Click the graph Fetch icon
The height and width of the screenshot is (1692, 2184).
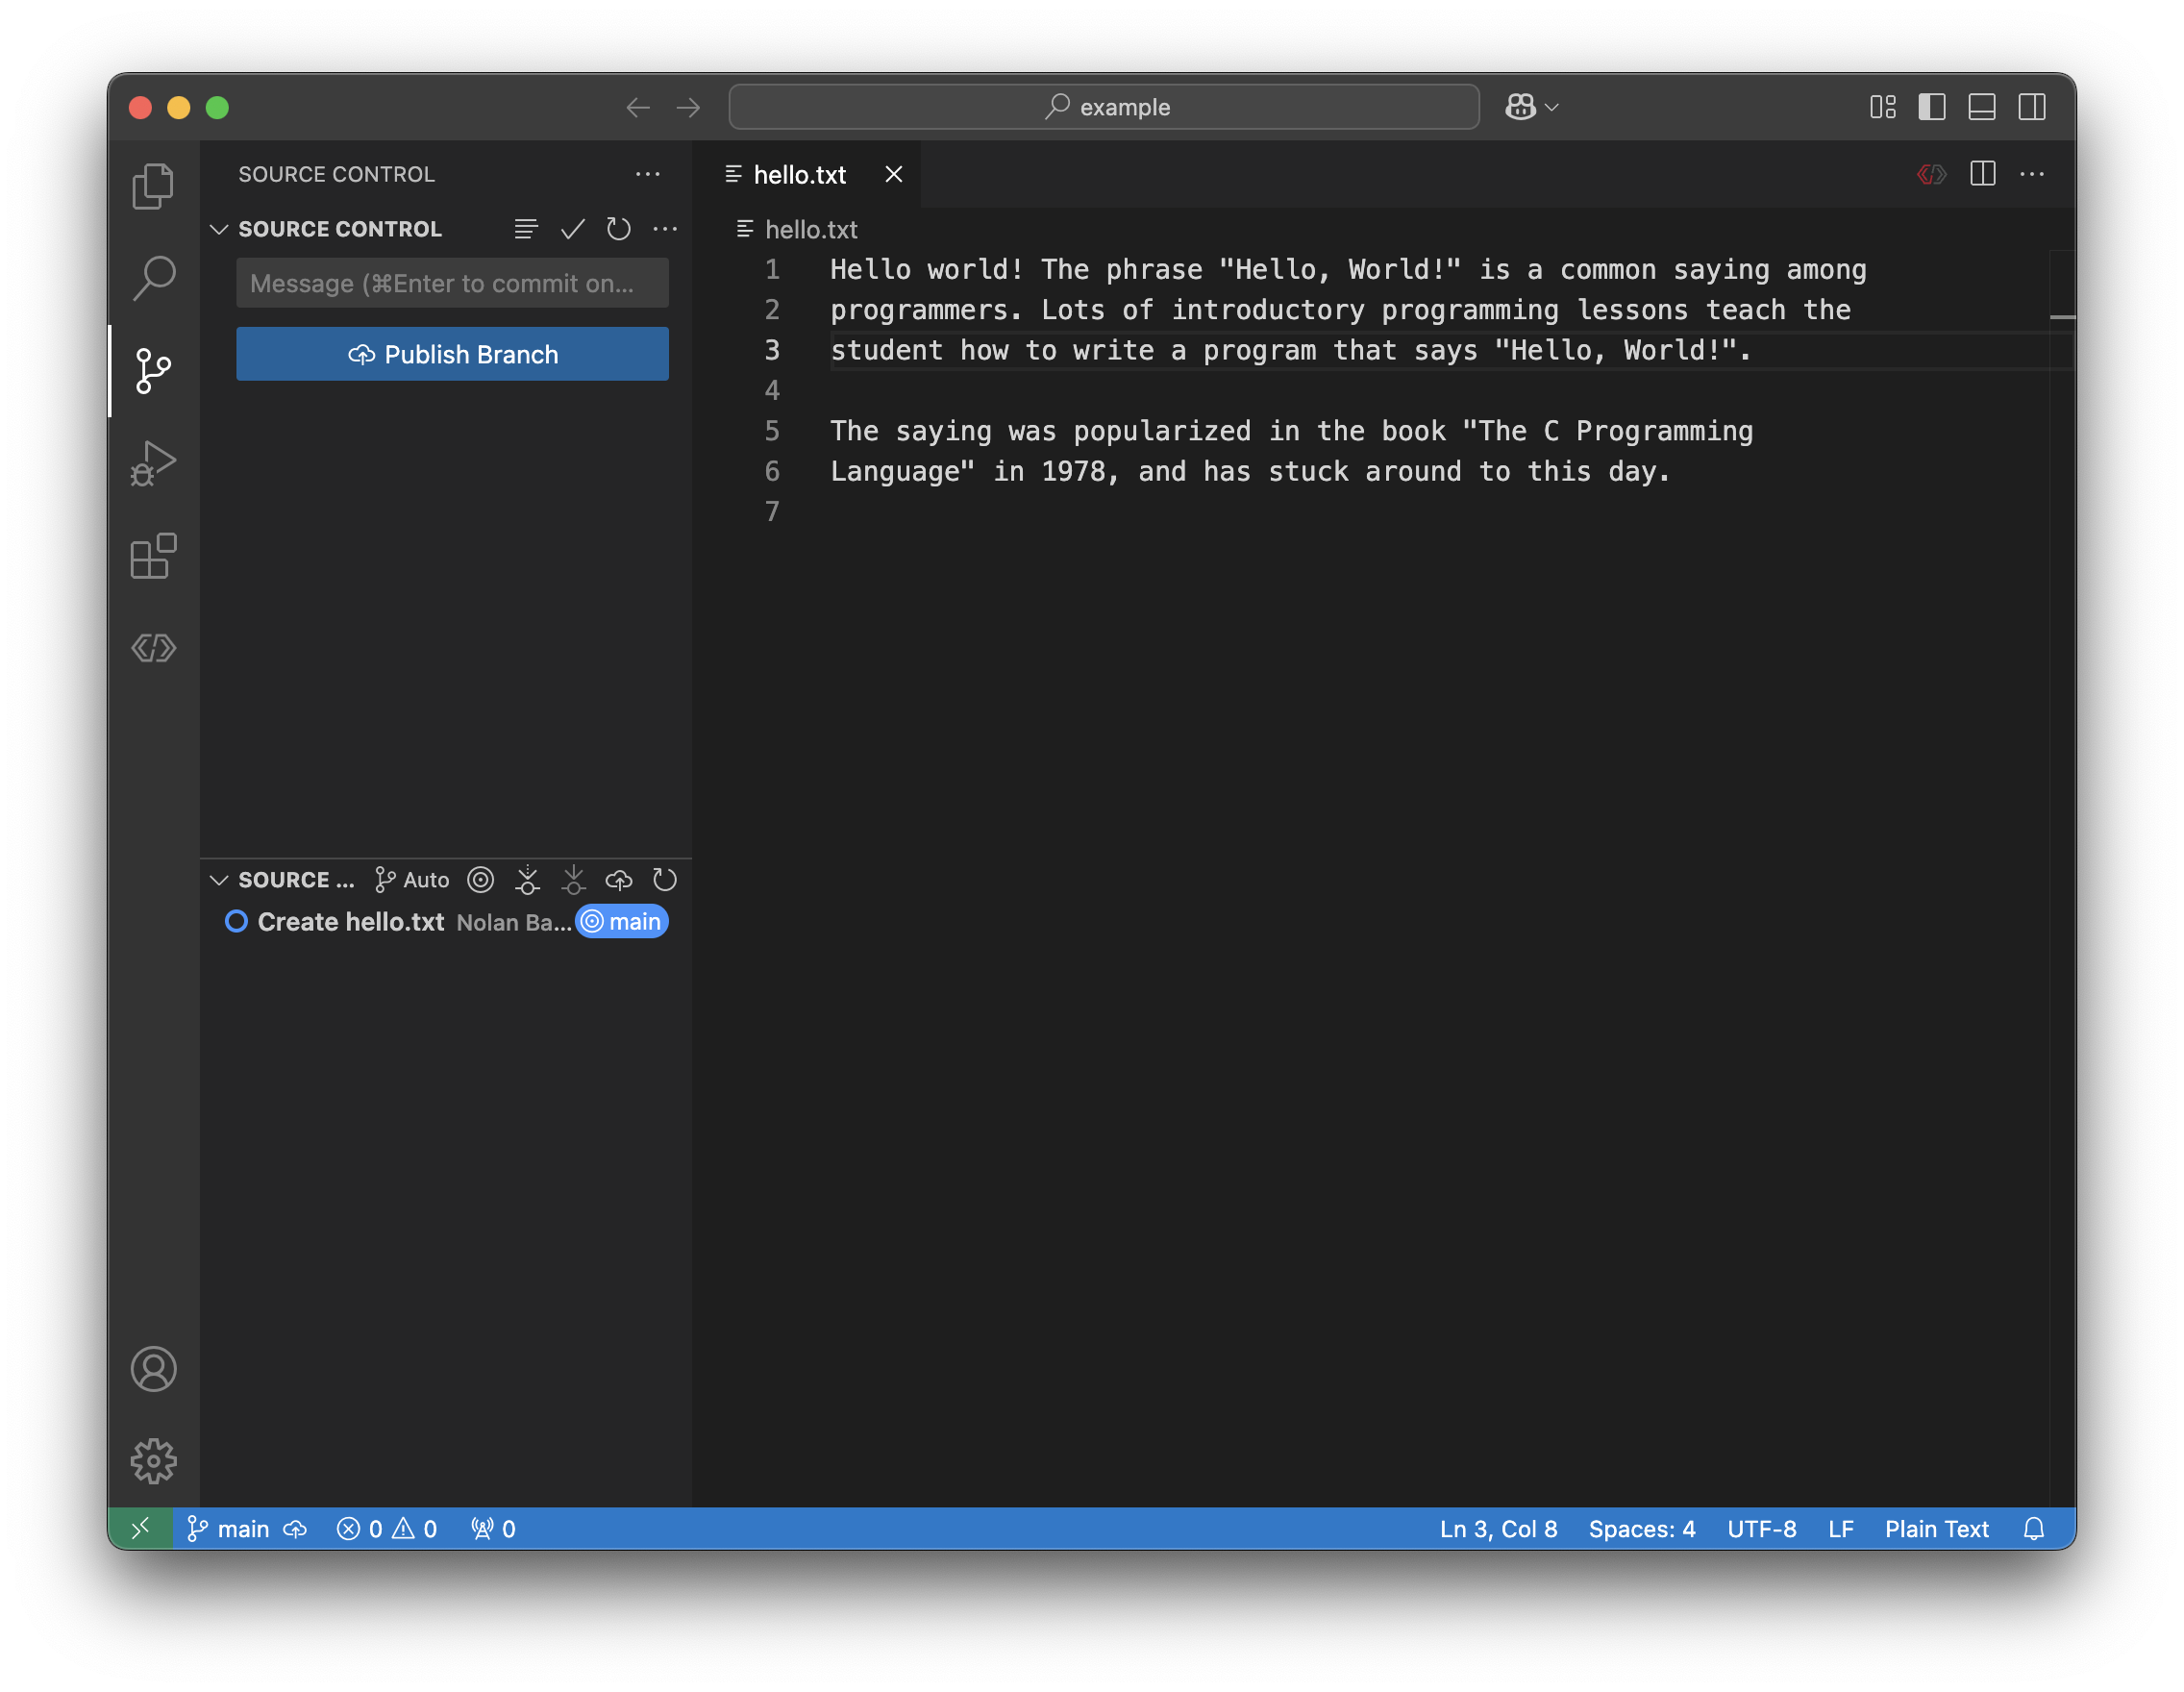click(527, 880)
